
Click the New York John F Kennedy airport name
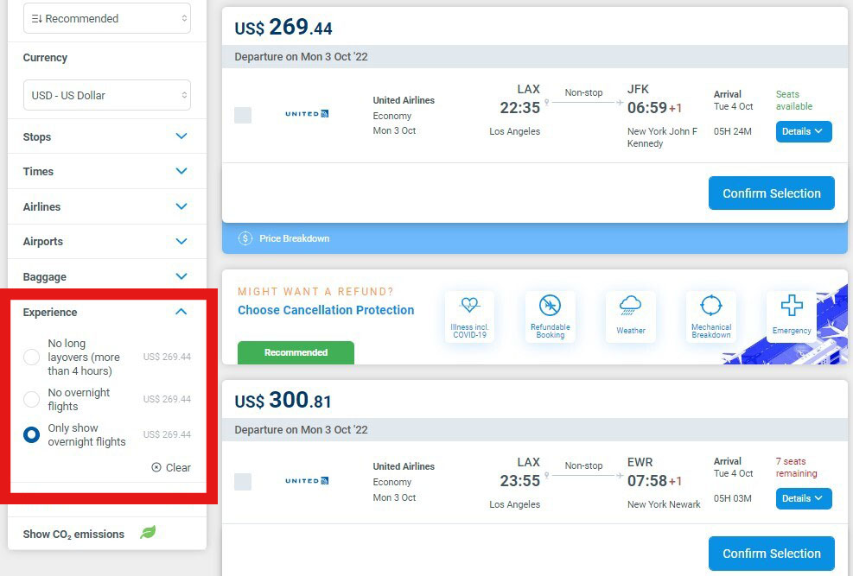(662, 137)
